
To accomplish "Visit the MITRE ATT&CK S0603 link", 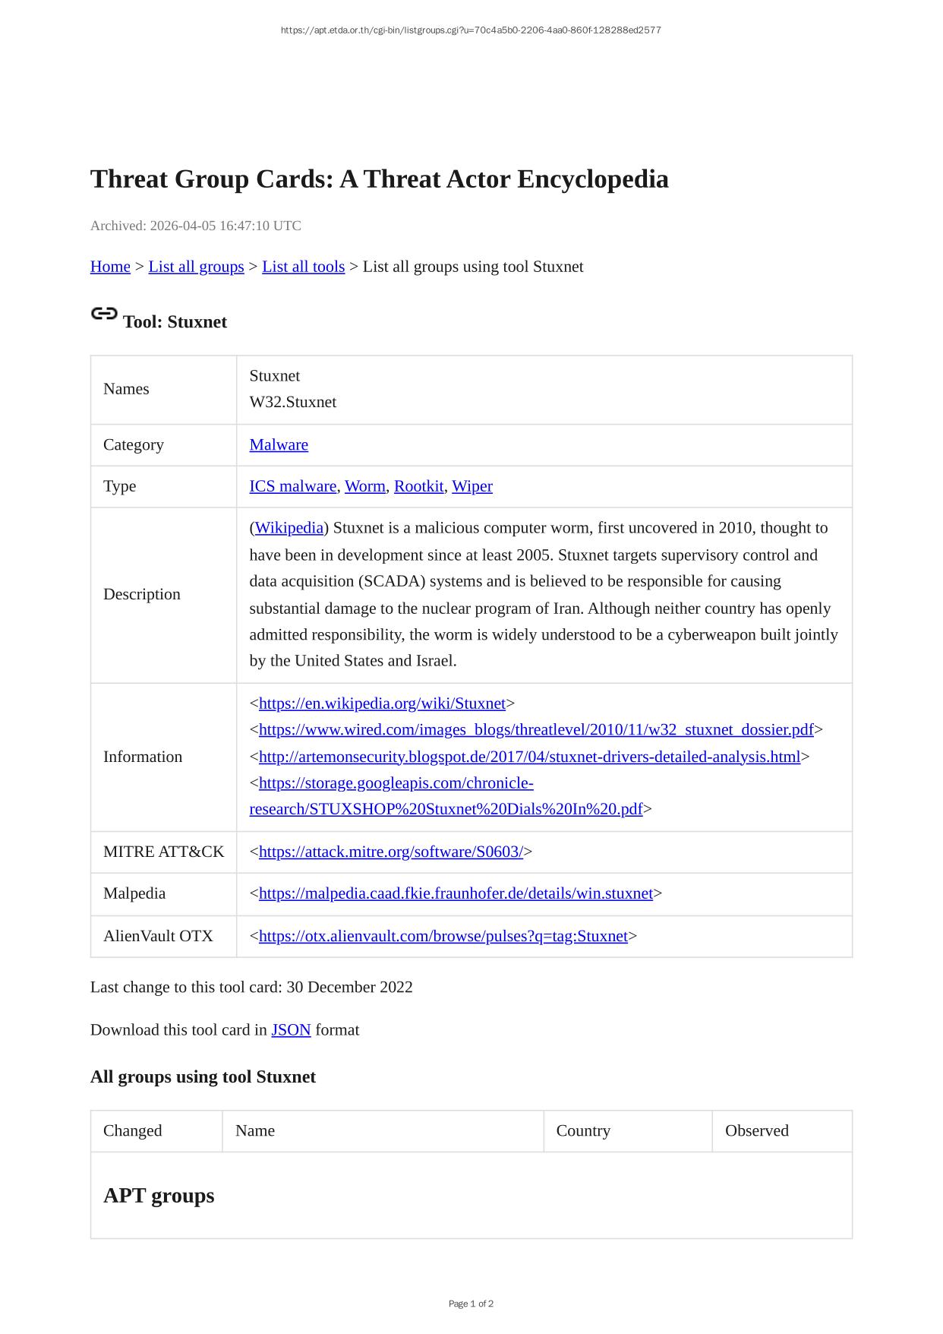I will [390, 852].
